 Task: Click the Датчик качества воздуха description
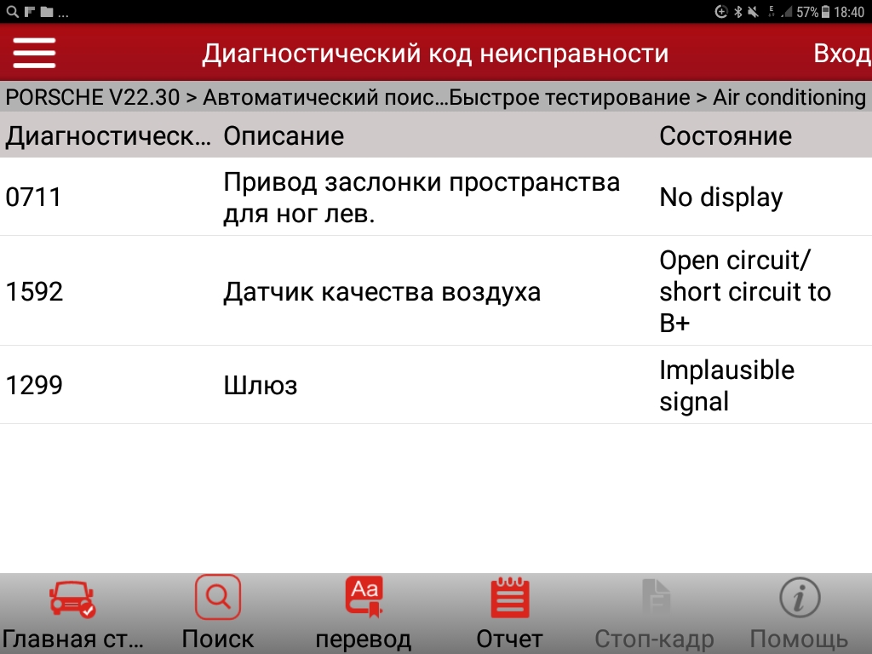pyautogui.click(x=381, y=292)
